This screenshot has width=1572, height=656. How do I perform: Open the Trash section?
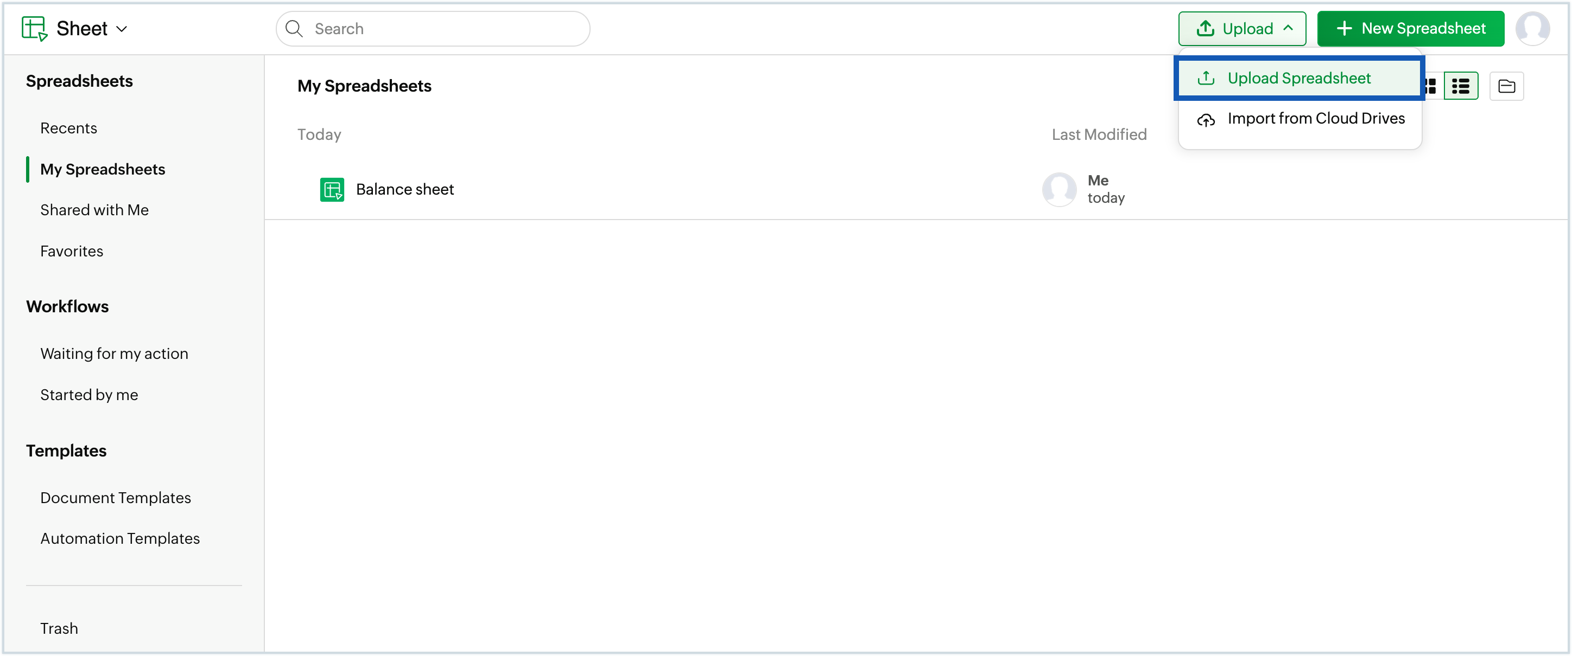click(x=59, y=628)
